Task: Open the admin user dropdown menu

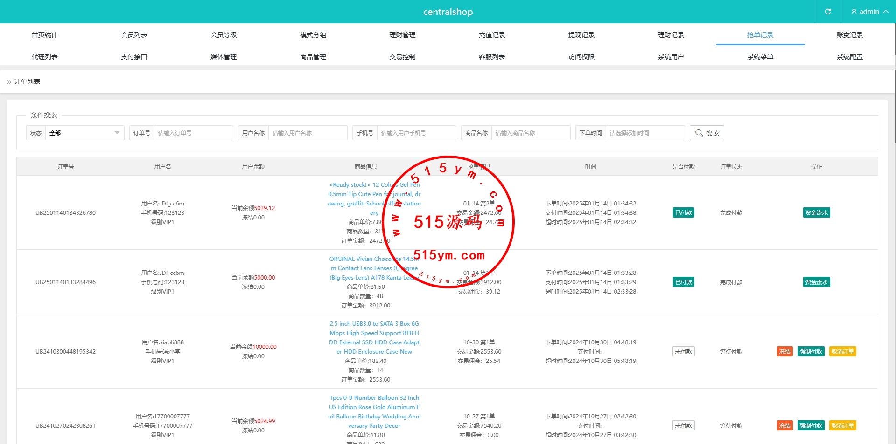Action: click(869, 12)
